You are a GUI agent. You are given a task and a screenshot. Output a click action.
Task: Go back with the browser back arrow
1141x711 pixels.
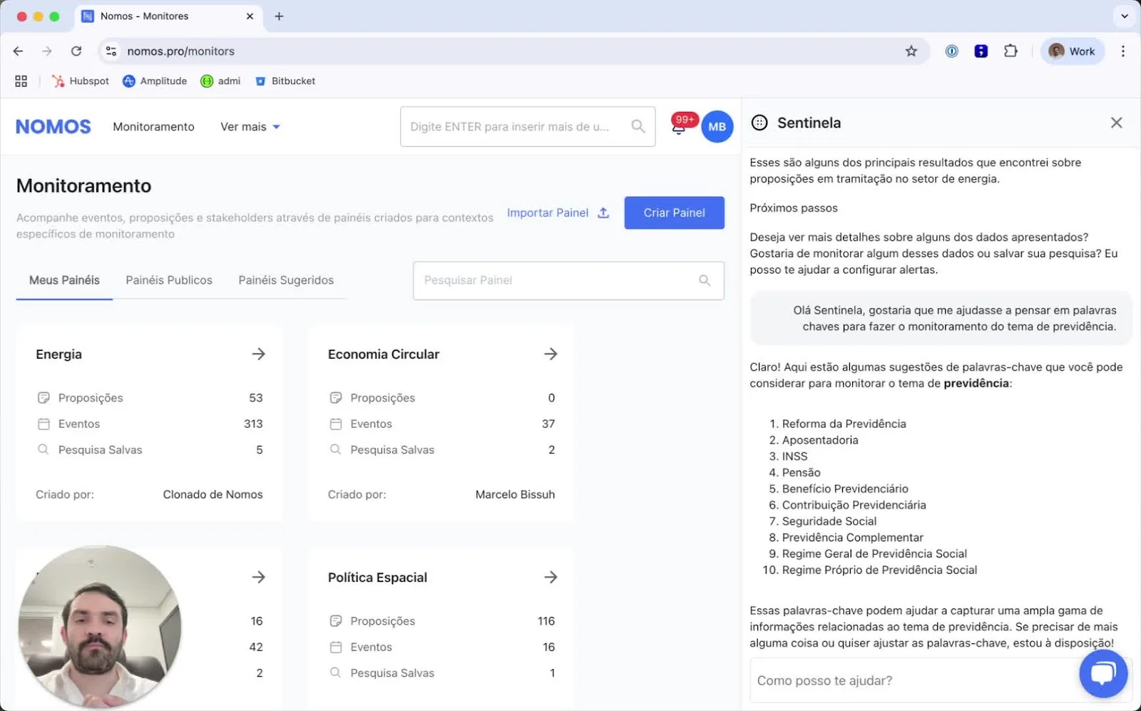[19, 51]
